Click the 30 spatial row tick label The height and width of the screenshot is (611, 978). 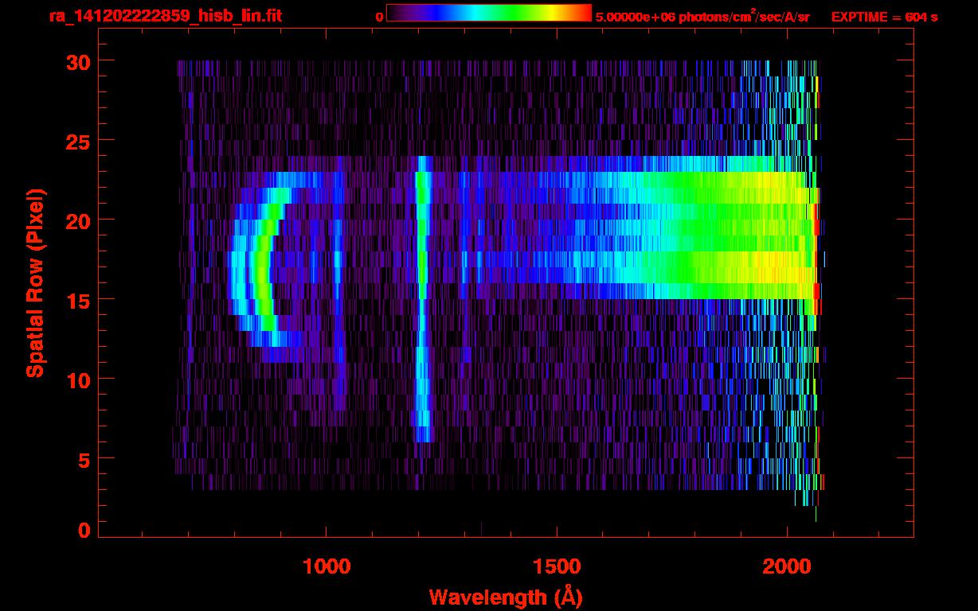pos(77,61)
